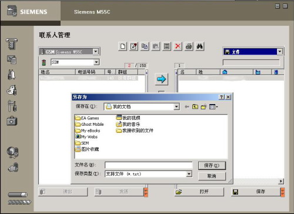Go up one folder level in dialog
Screen dimensions: 294x214
195,107
